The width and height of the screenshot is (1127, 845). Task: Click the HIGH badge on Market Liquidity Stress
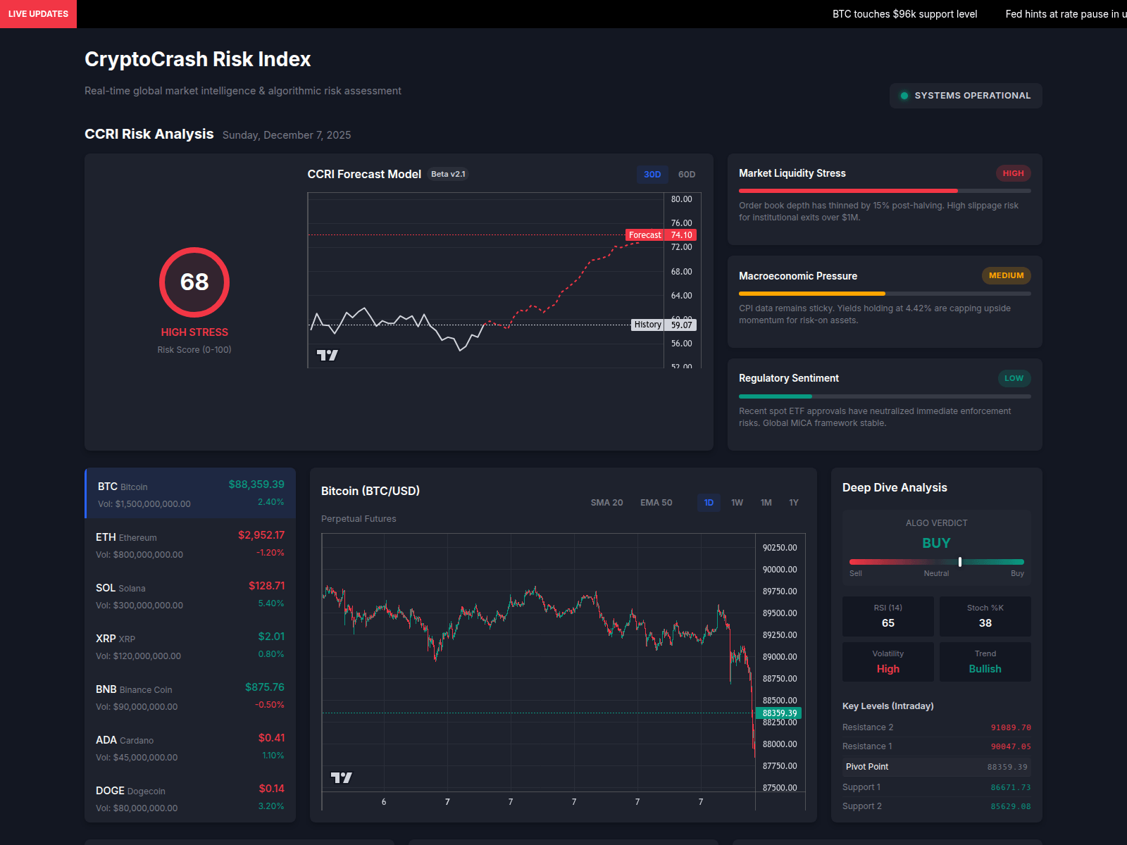coord(1013,173)
